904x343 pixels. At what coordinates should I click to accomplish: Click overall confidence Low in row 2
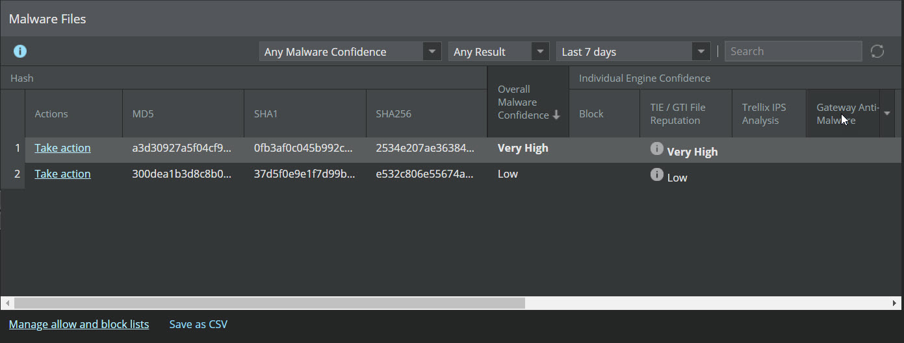coord(508,174)
